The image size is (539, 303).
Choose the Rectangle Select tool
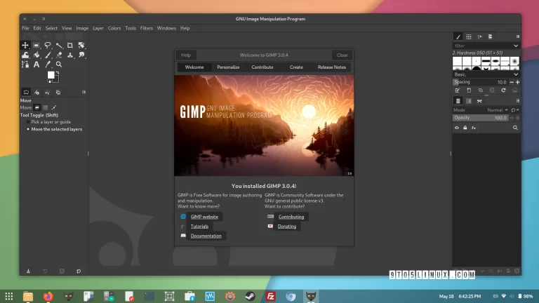coord(36,45)
